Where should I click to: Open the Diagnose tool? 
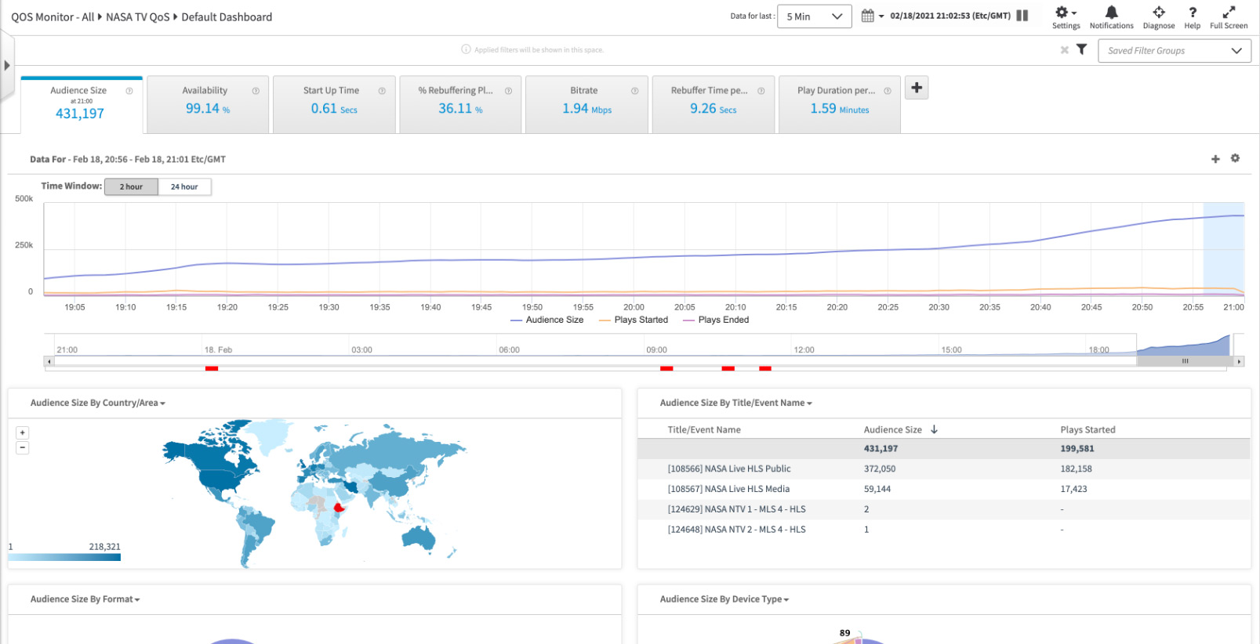pos(1158,17)
